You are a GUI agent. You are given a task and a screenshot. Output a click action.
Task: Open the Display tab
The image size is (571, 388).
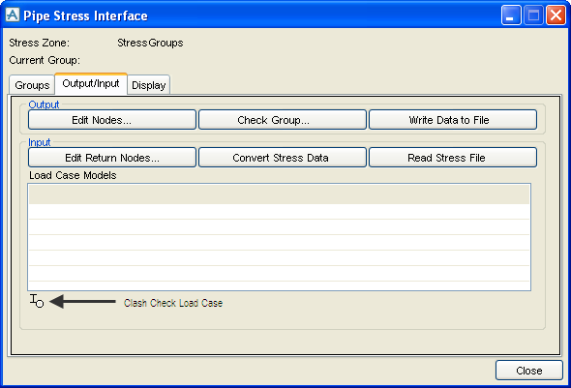(149, 85)
